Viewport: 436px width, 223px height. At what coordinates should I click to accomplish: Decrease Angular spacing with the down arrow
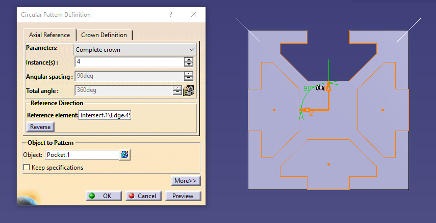(189, 78)
